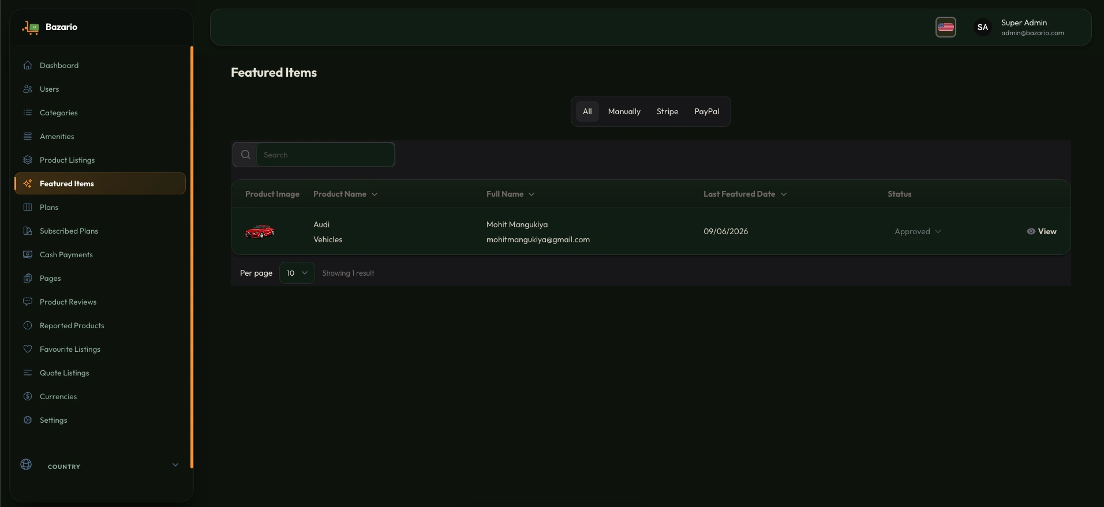Open Users from the sidebar

click(x=100, y=89)
